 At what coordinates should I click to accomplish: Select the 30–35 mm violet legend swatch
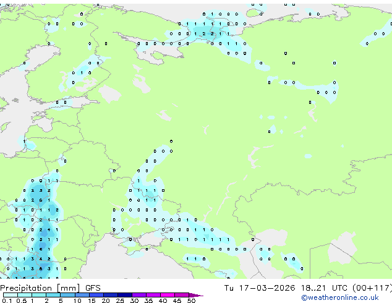point(139,295)
